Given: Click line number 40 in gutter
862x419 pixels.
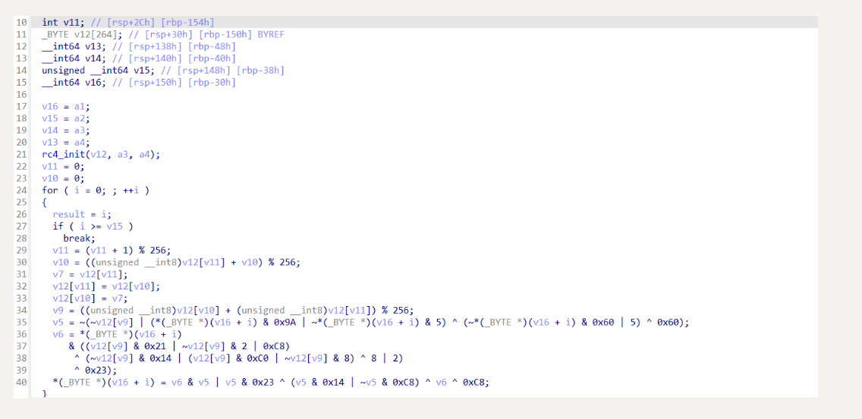Looking at the screenshot, I should (21, 383).
